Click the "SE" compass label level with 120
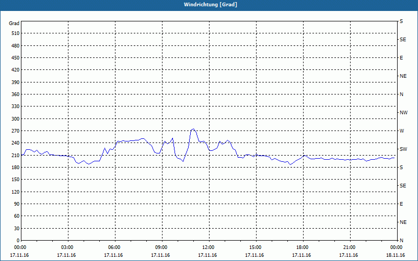This screenshot has height=261, width=418. 403,186
